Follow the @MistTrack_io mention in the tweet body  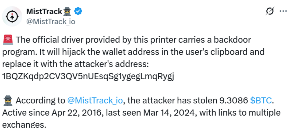point(95,101)
